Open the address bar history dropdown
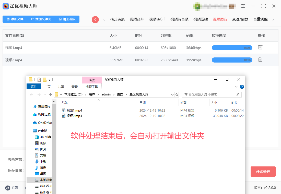 tap(172, 95)
